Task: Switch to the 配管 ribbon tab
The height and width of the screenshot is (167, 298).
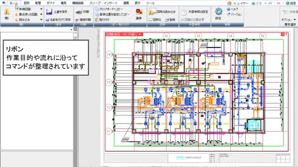Action: click(x=38, y=3)
